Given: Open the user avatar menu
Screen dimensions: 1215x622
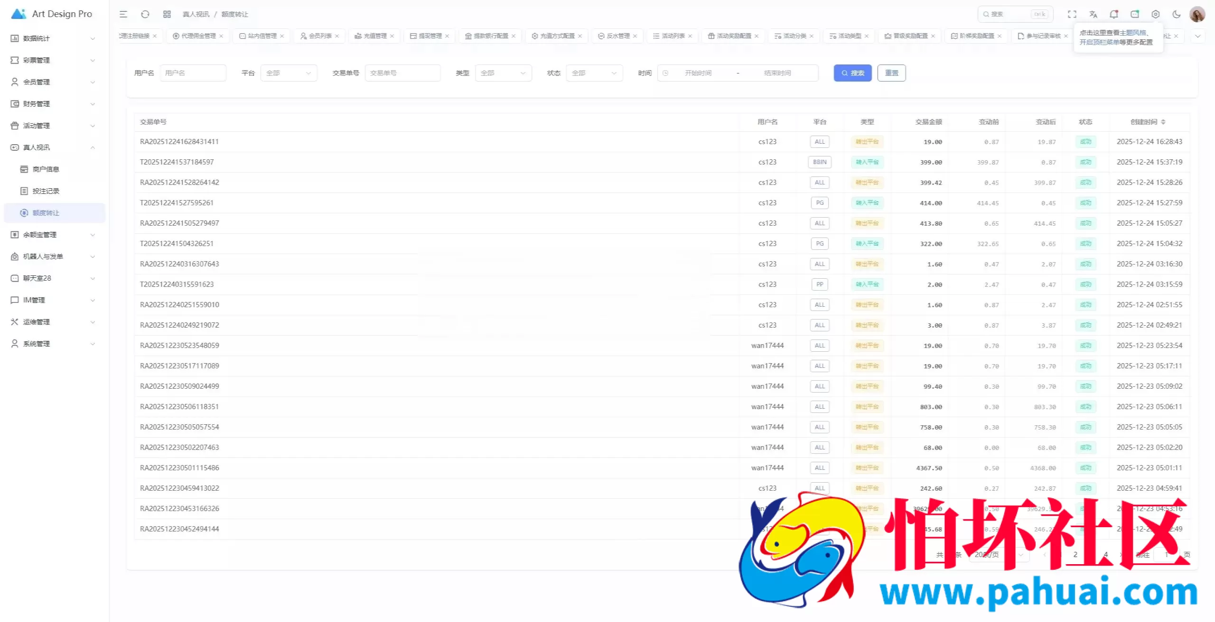Looking at the screenshot, I should coord(1197,14).
